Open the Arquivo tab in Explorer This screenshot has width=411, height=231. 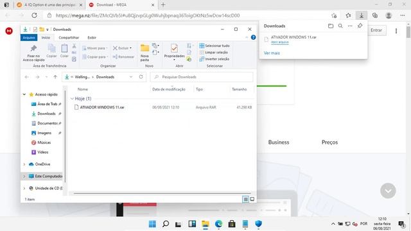(x=29, y=37)
